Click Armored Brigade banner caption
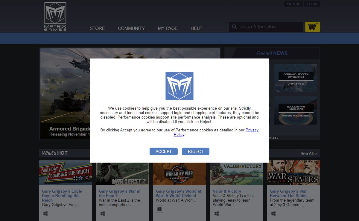This screenshot has height=221, width=359. pyautogui.click(x=69, y=131)
